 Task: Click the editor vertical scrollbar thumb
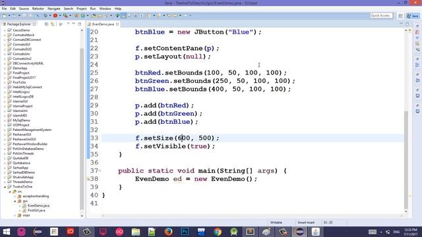tap(406, 160)
